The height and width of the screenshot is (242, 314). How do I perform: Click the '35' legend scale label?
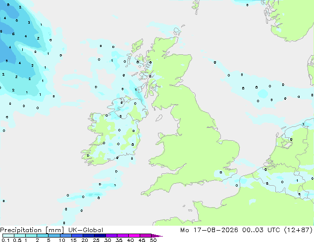pos(119,240)
